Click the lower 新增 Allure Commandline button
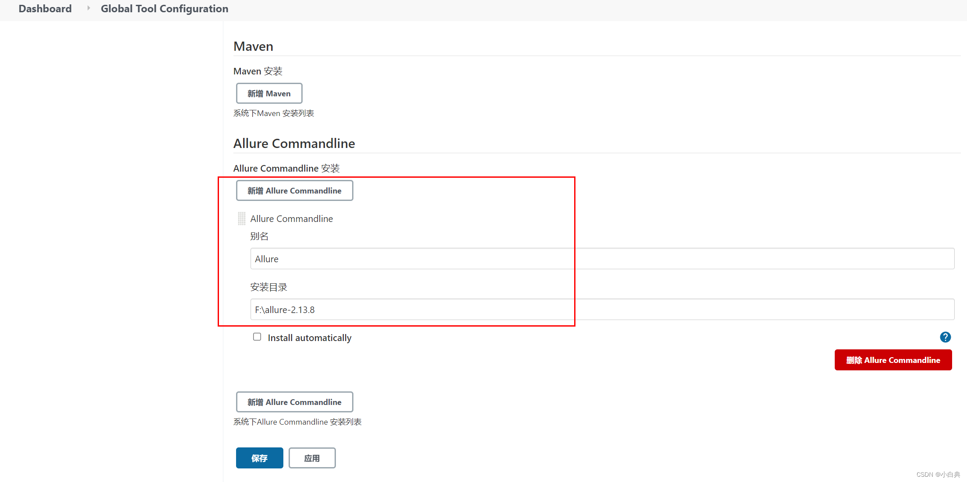 (294, 402)
